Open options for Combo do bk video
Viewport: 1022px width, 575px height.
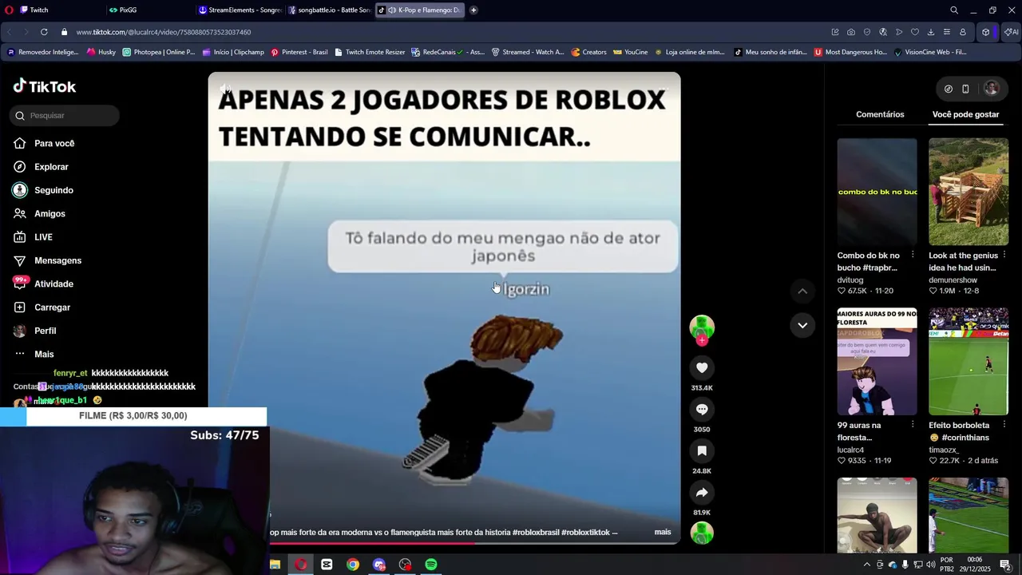pyautogui.click(x=913, y=255)
